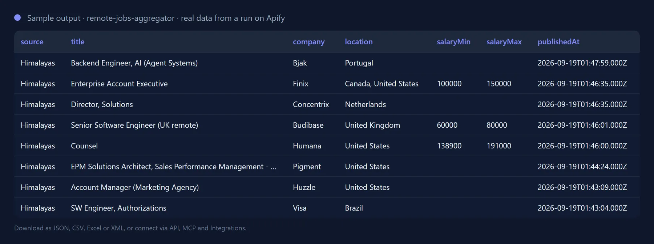This screenshot has width=654, height=244.
Task: Select the "Enterprise Account Executive" title cell
Action: 119,84
